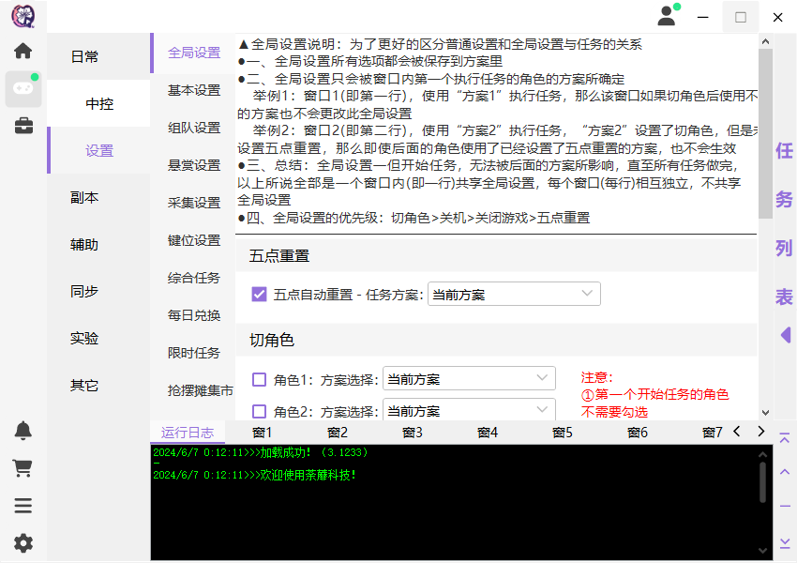Switch to 窗1 log tab
The width and height of the screenshot is (797, 563).
pyautogui.click(x=263, y=433)
